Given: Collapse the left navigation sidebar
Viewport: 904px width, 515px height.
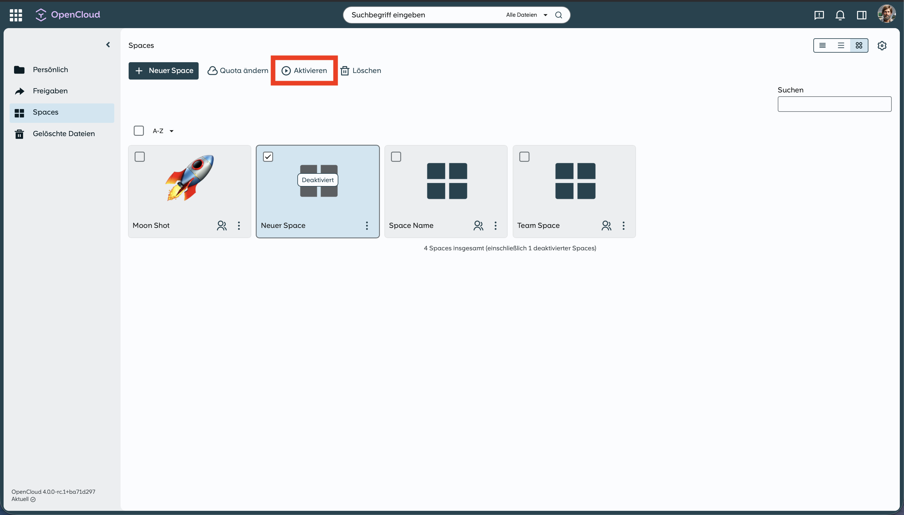Looking at the screenshot, I should pyautogui.click(x=108, y=45).
